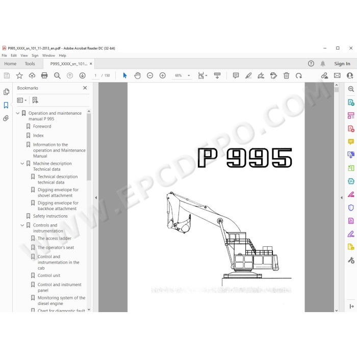Click the stamp tool icon
This screenshot has width=357, height=357.
pos(273,75)
